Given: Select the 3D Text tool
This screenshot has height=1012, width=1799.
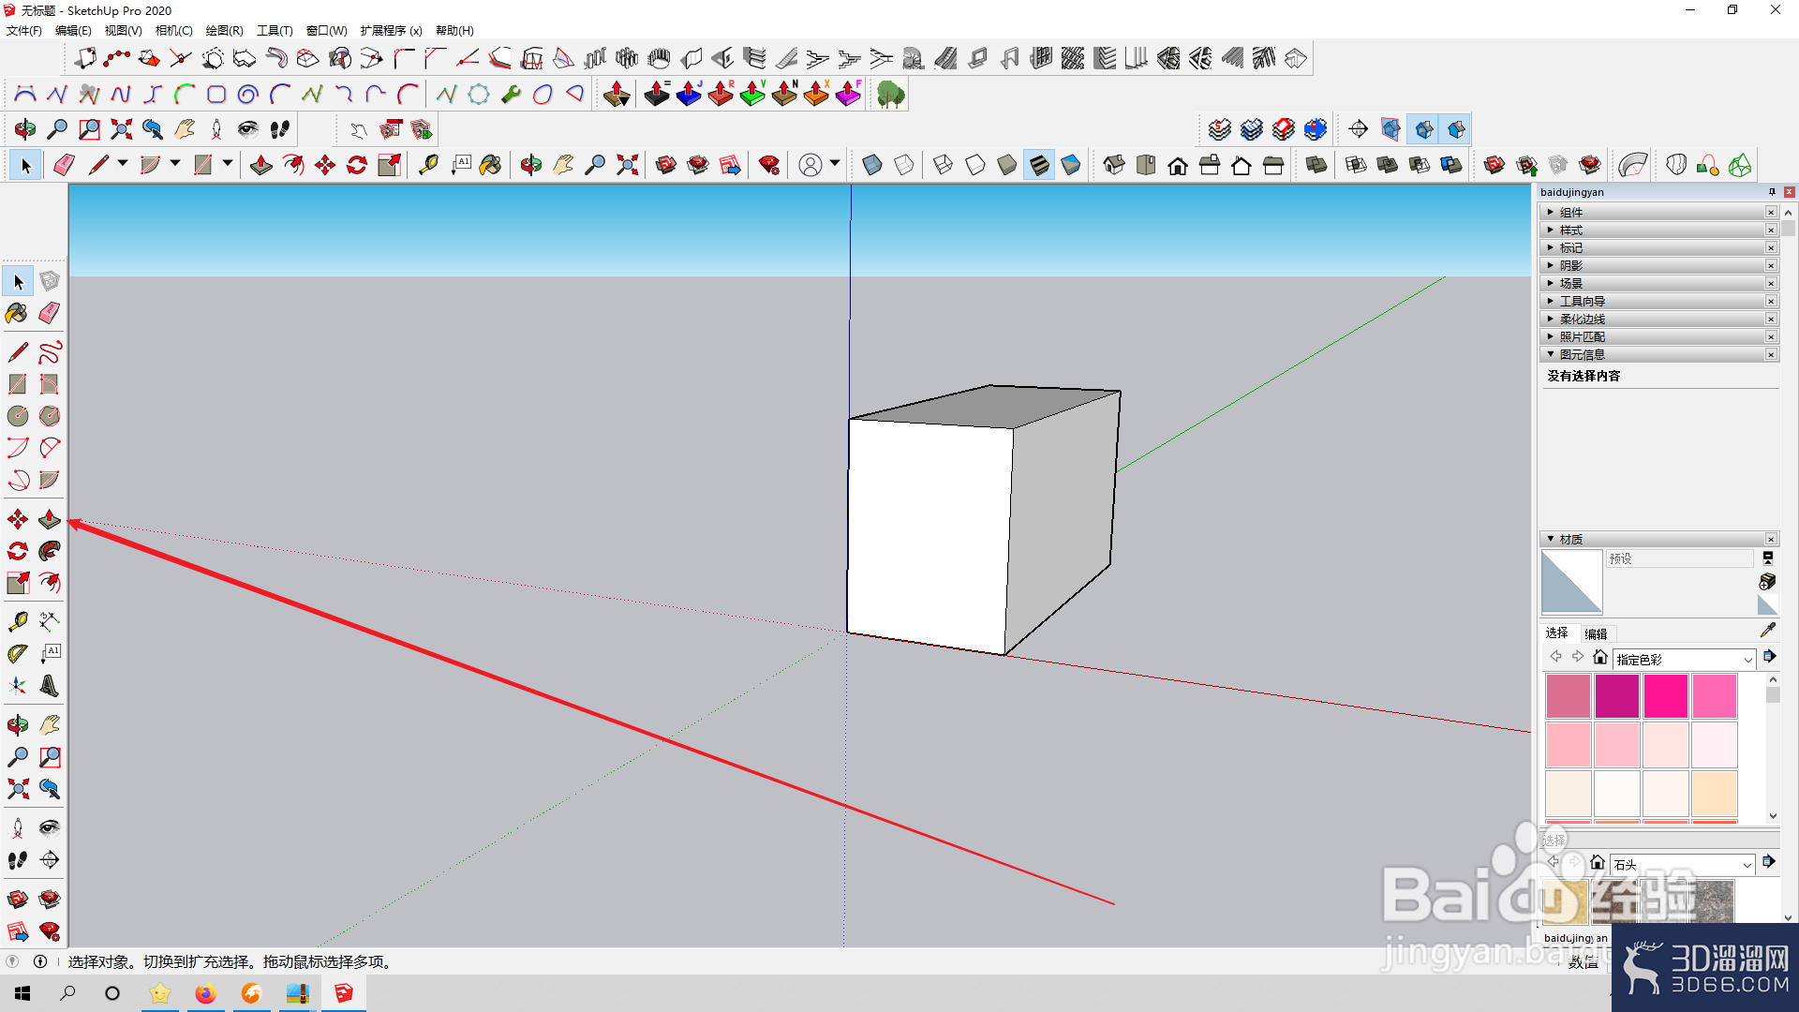Looking at the screenshot, I should click(x=50, y=686).
